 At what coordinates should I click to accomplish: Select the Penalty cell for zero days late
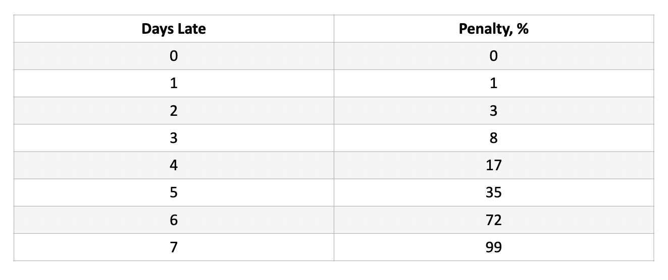tap(493, 56)
